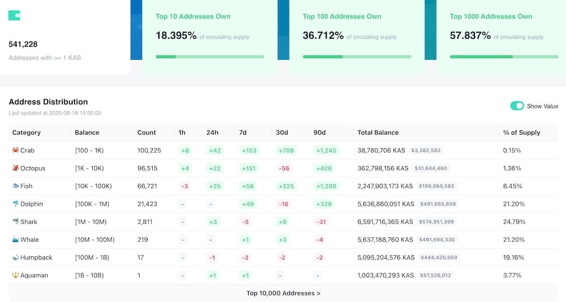This screenshot has width=566, height=302.
Task: Click the Crab +708 30d badge
Action: pyautogui.click(x=286, y=151)
